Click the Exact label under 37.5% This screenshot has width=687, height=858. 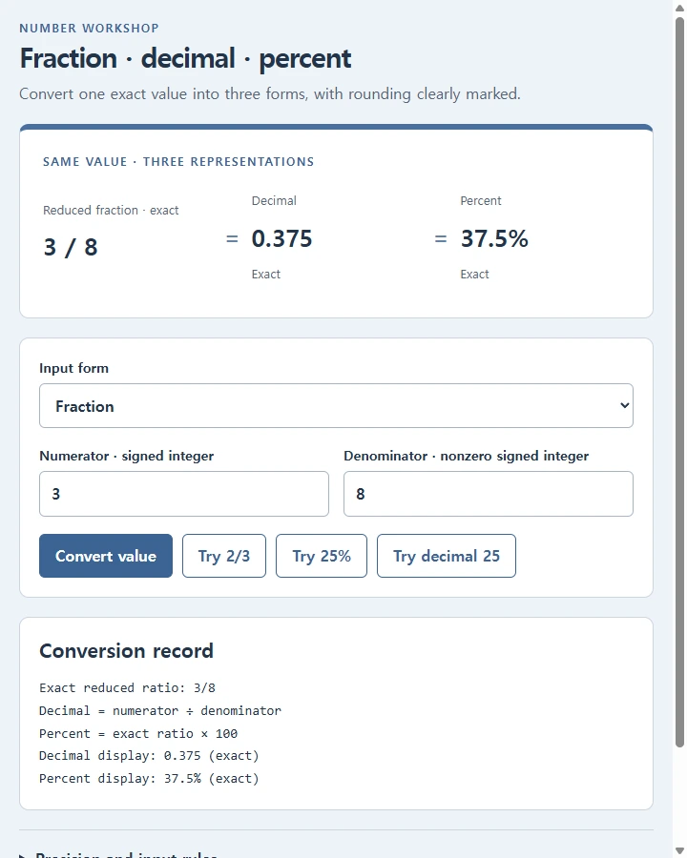(x=474, y=275)
